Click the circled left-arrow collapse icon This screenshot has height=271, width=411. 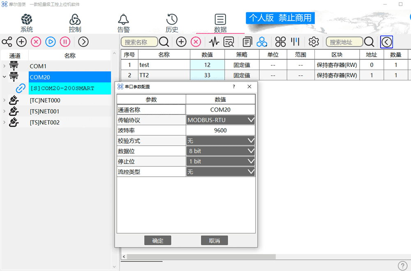(386, 42)
